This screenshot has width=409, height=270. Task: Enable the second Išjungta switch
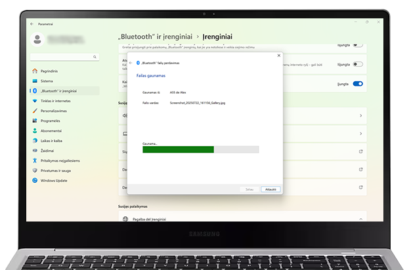pyautogui.click(x=358, y=64)
